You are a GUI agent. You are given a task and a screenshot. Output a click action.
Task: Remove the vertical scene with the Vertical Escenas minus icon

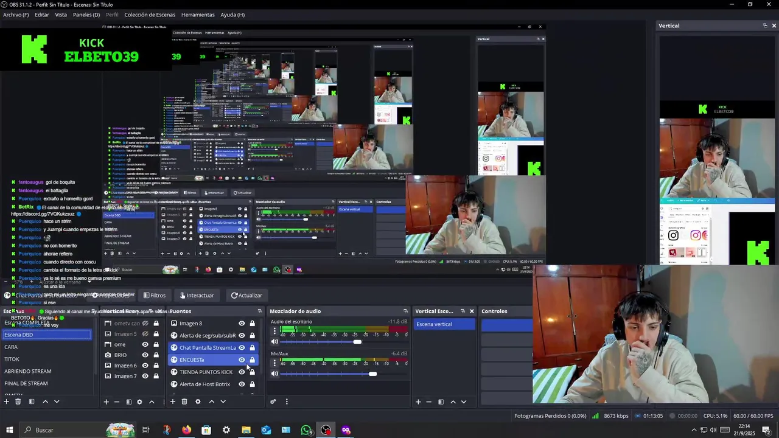(x=429, y=401)
